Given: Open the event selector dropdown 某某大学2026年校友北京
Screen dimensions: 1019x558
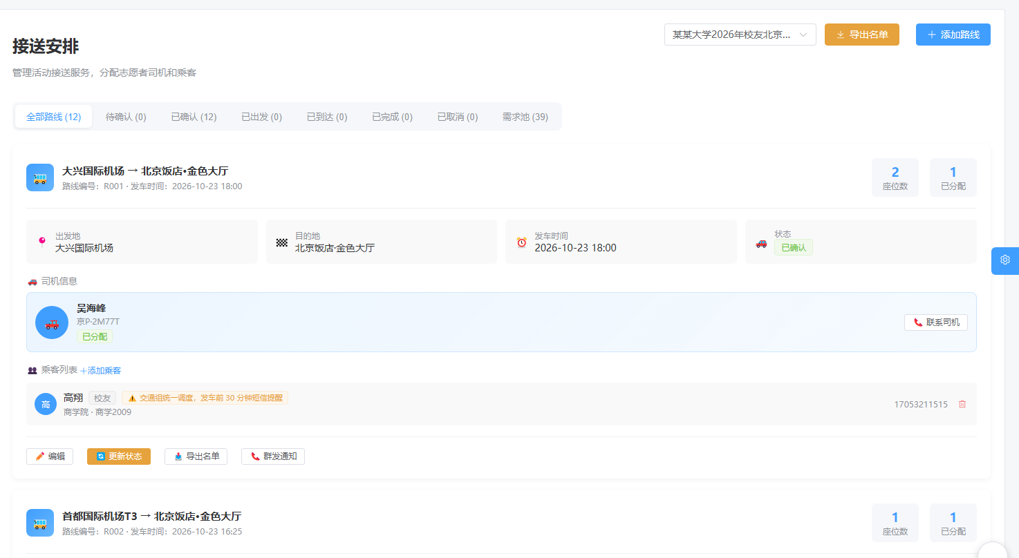Looking at the screenshot, I should point(740,35).
